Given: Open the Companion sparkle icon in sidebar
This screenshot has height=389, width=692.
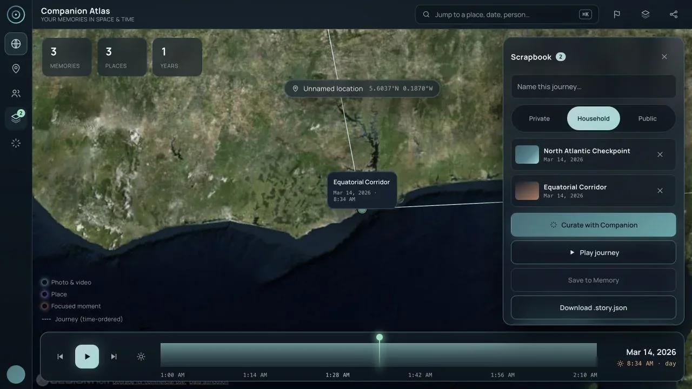Looking at the screenshot, I should click(x=16, y=143).
